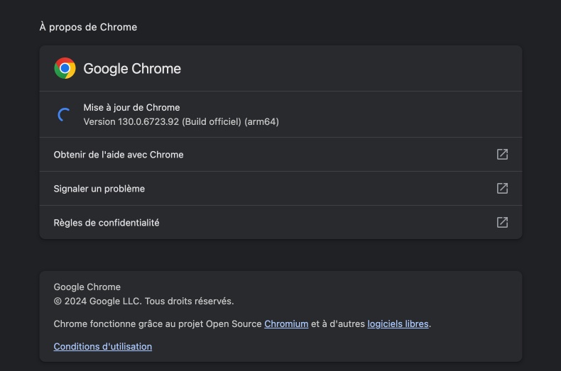Viewport: 561px width, 371px height.
Task: Select the Signaler un problème row
Action: tap(280, 189)
